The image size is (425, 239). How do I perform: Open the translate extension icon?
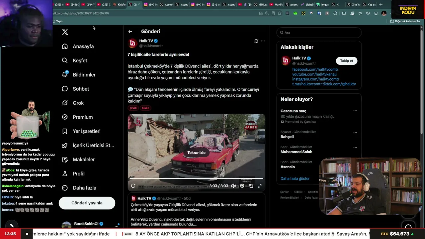tap(319, 13)
